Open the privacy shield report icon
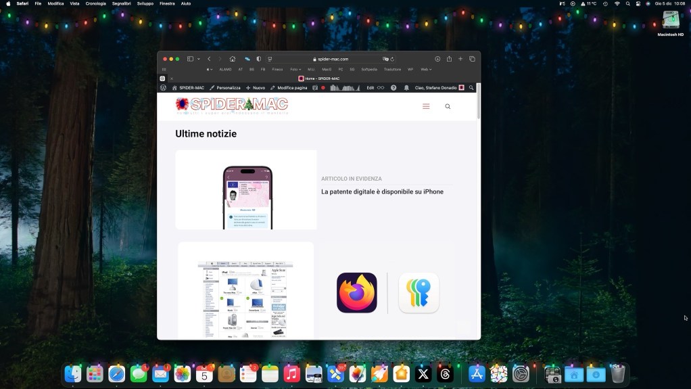The width and height of the screenshot is (691, 389). click(259, 59)
